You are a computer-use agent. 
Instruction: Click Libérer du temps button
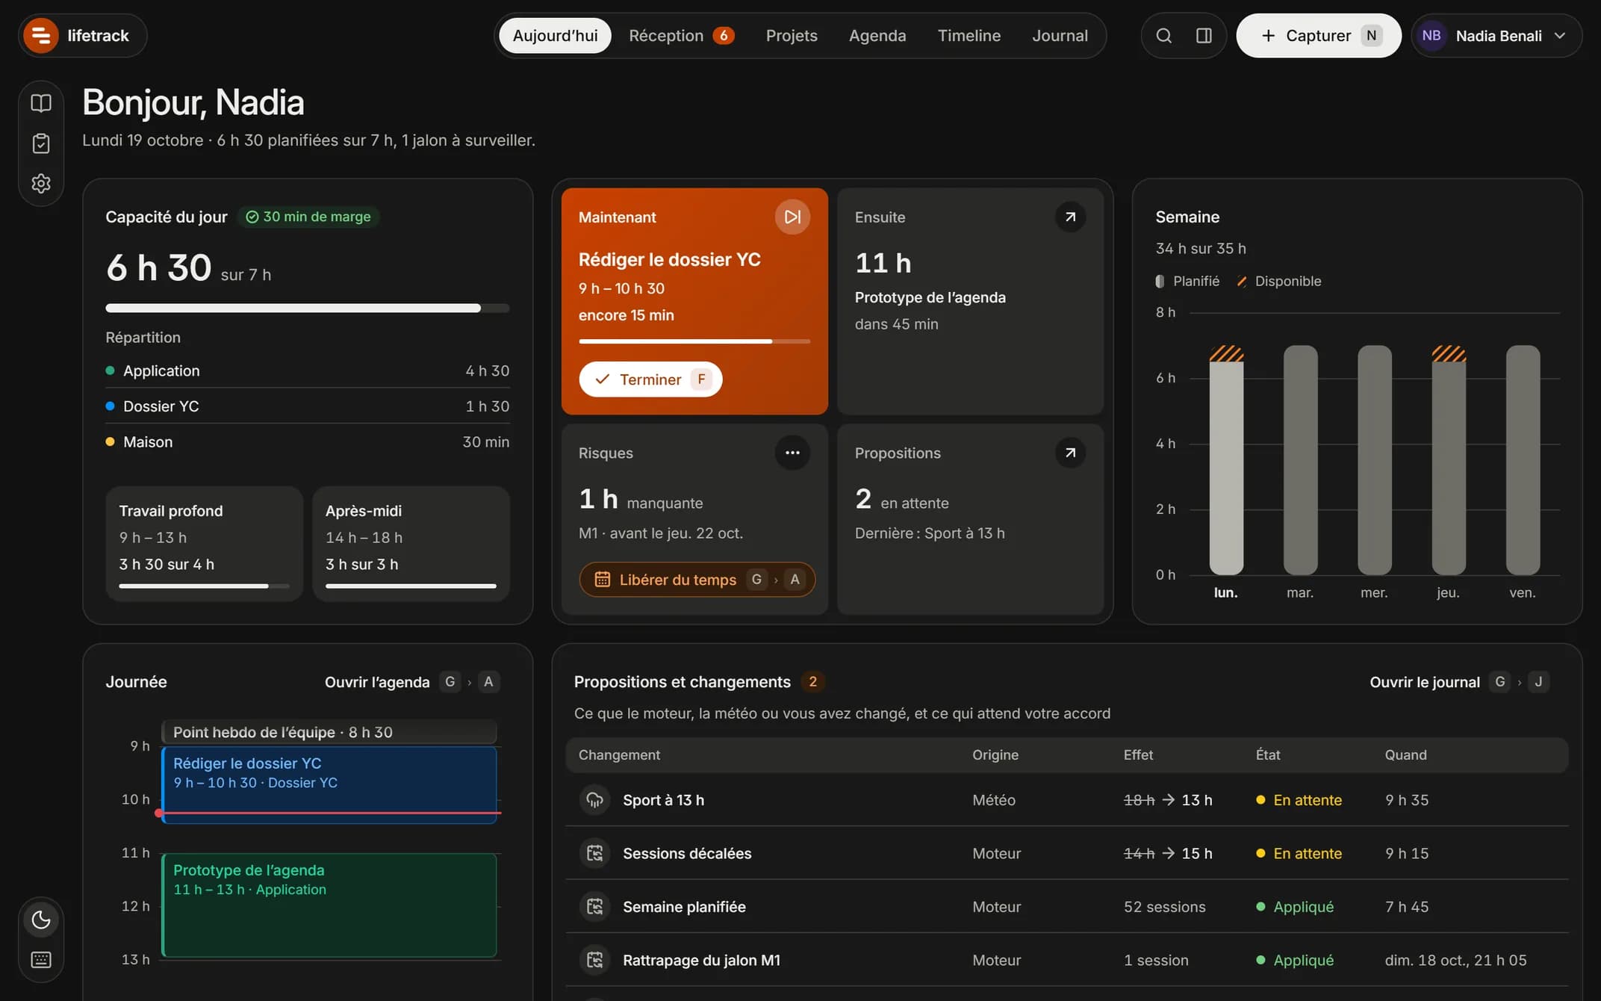697,580
